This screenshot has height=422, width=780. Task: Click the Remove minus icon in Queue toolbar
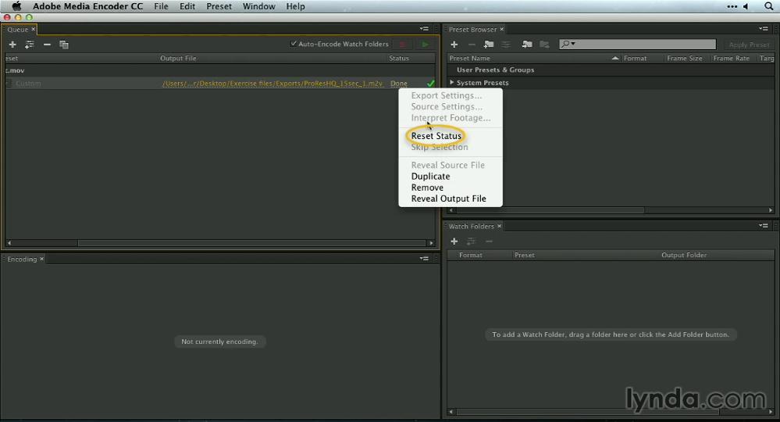[47, 45]
